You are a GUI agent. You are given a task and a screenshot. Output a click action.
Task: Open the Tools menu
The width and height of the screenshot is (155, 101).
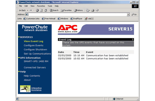(x=50, y=6)
